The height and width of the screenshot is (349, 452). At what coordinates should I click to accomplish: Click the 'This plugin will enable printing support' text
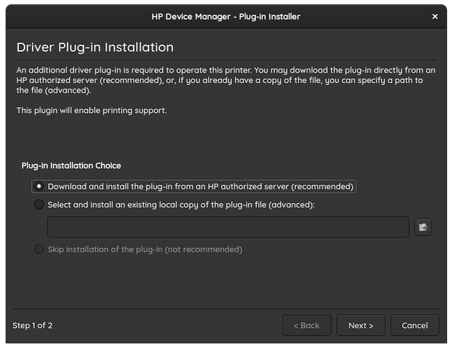pyautogui.click(x=91, y=110)
